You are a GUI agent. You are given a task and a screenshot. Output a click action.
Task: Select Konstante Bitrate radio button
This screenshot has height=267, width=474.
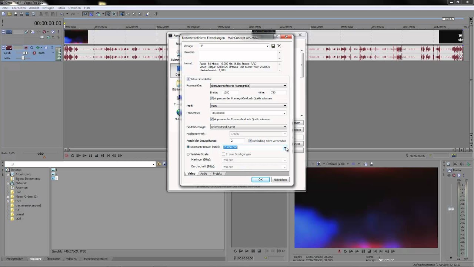coord(188,147)
